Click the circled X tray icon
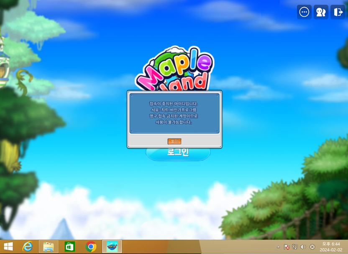The height and width of the screenshot is (254, 348). point(312,247)
